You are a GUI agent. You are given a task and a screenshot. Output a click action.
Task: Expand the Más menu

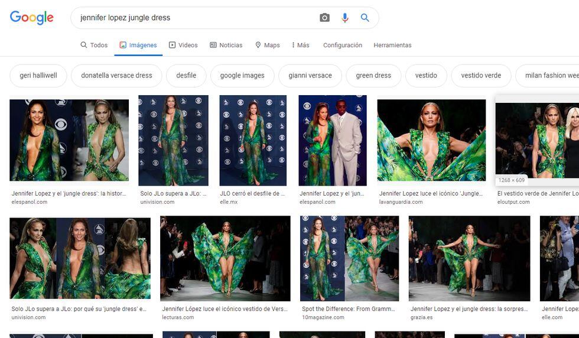pos(300,45)
